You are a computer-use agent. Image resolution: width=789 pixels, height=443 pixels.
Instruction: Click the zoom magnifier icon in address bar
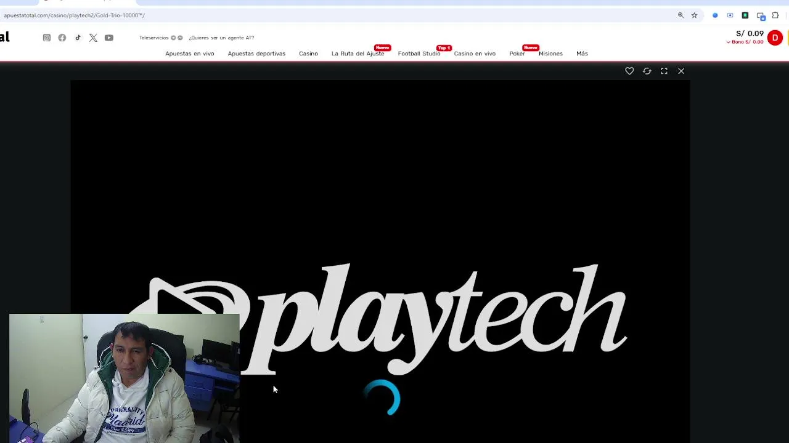coord(681,15)
